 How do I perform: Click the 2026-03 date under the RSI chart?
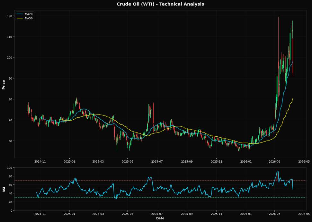pyautogui.click(x=274, y=214)
